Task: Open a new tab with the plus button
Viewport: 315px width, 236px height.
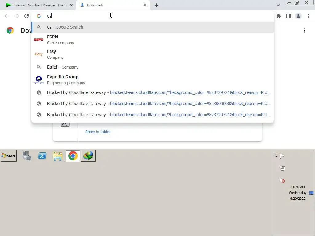Action: point(157,5)
